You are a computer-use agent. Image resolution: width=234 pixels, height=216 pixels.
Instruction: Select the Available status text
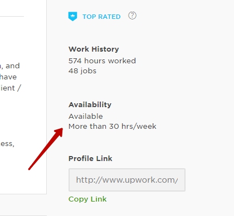86,116
